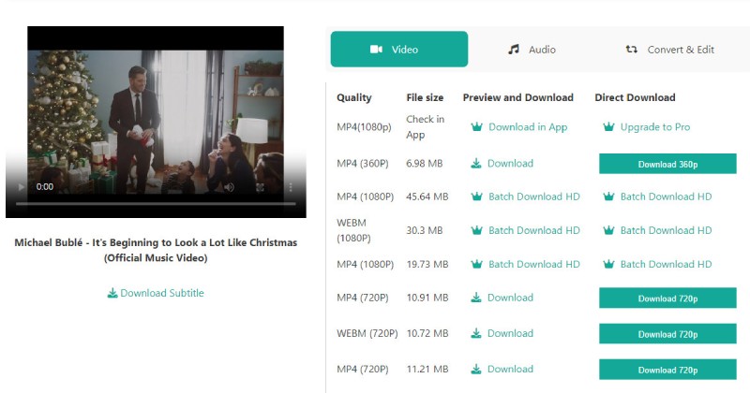750x393 pixels.
Task: Click crown icon in WEBM 1080P preview column
Action: coord(476,230)
